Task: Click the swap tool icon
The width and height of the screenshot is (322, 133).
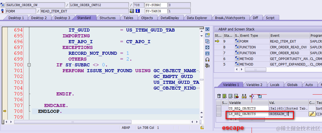Action: pyautogui.click(x=207, y=41)
